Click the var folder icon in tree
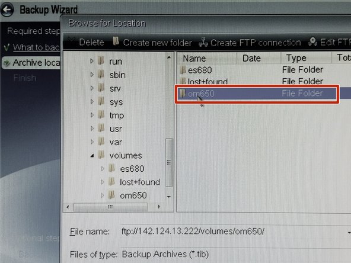 (x=101, y=141)
